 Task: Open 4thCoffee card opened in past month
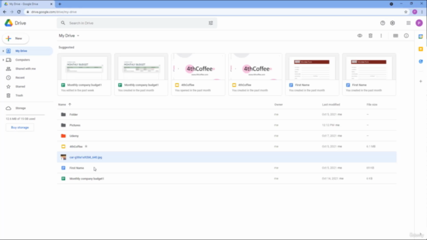click(x=198, y=74)
